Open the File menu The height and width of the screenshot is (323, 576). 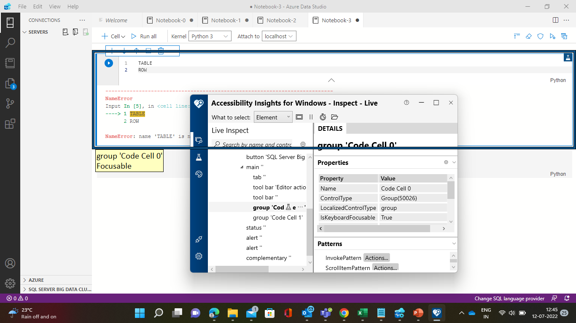(x=22, y=6)
